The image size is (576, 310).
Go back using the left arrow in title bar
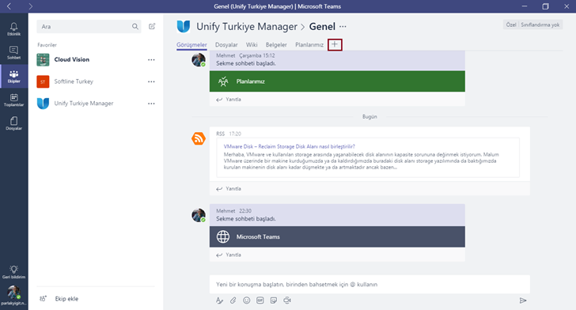[x=9, y=6]
